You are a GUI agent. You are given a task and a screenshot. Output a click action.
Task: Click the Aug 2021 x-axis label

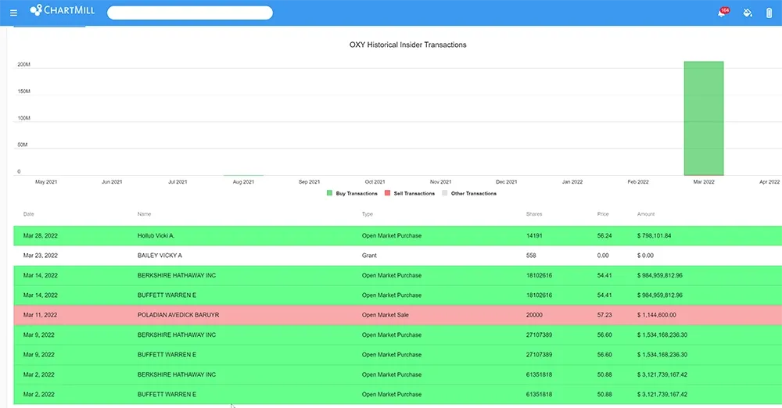[243, 182]
